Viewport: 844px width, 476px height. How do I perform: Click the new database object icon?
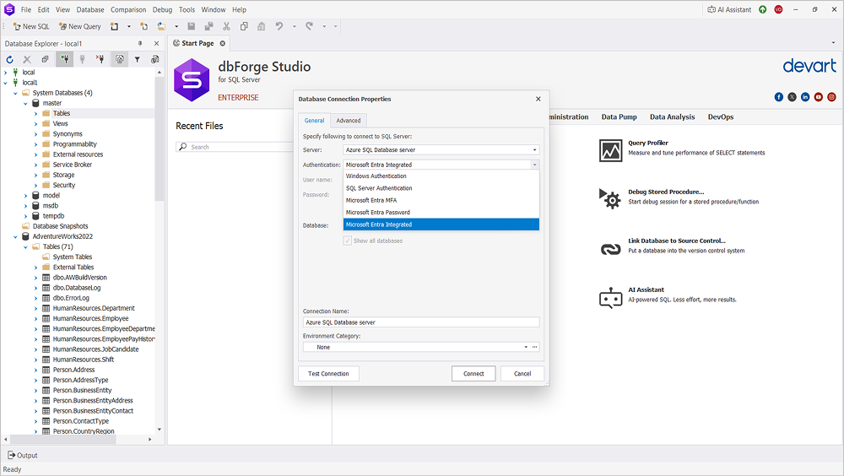[114, 26]
